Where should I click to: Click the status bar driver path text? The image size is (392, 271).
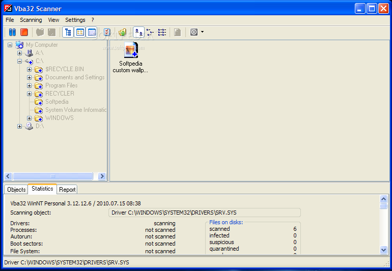point(67,262)
